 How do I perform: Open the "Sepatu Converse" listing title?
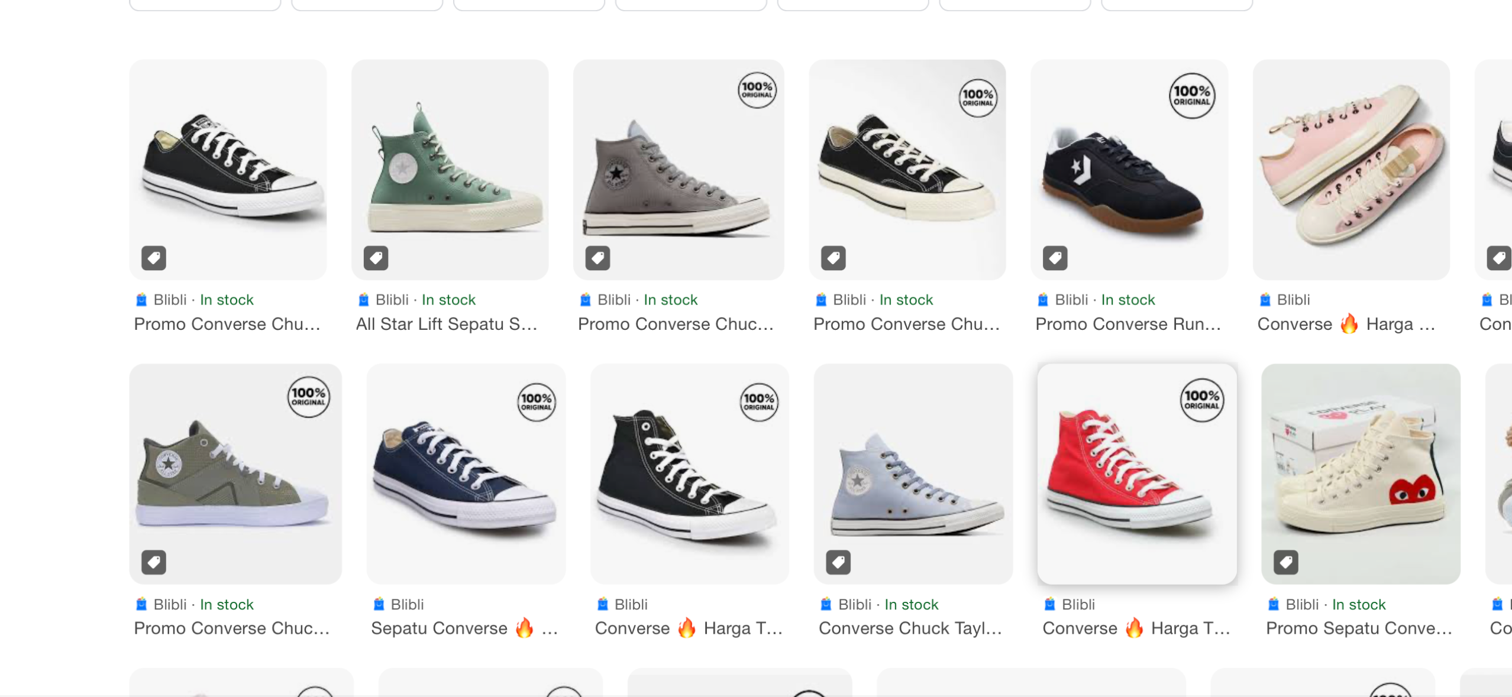439,628
